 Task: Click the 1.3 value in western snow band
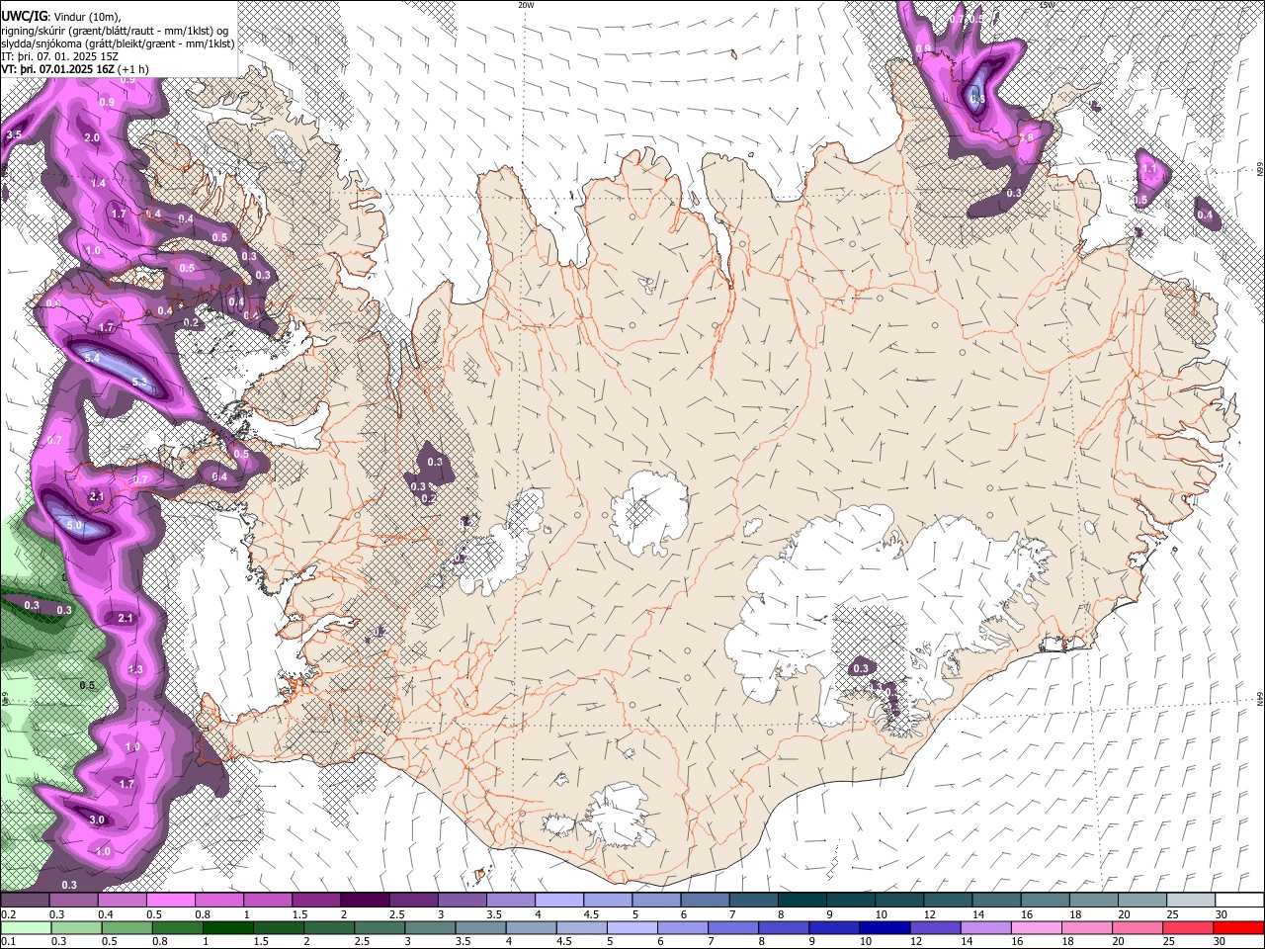[x=135, y=670]
